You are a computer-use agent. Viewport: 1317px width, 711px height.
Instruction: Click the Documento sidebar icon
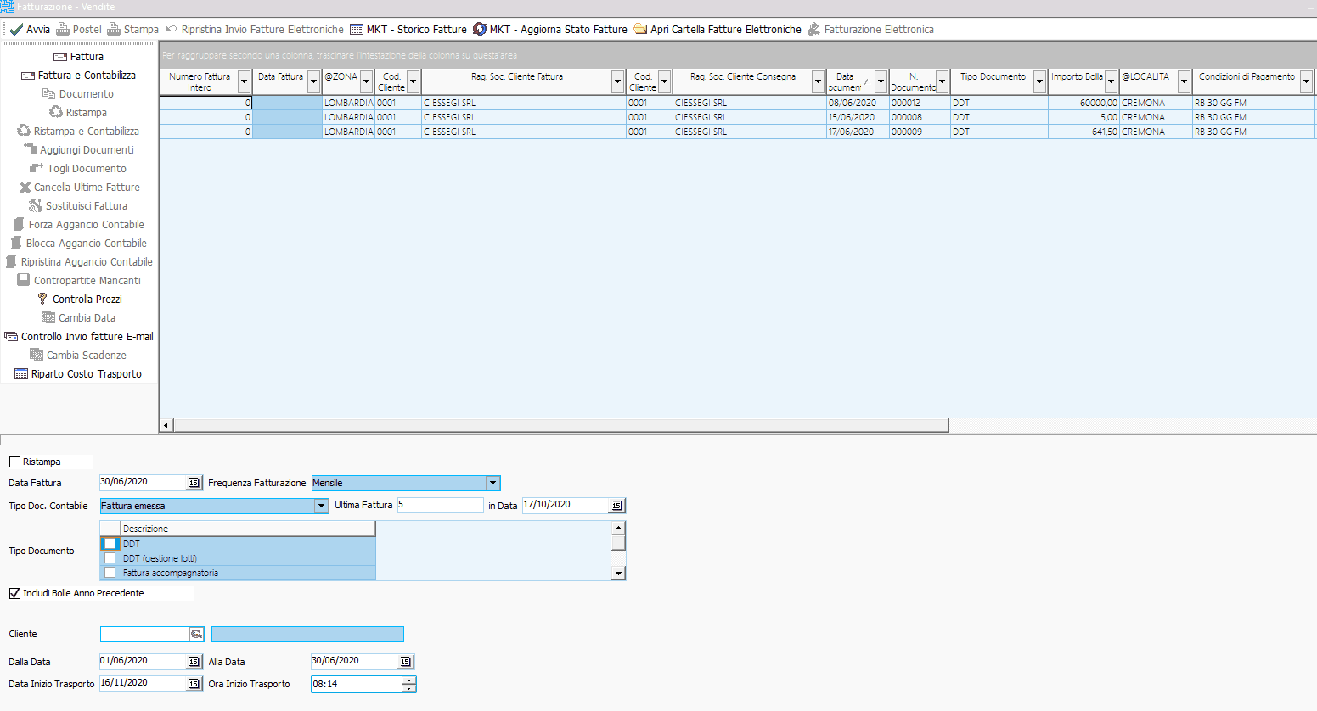tap(48, 94)
